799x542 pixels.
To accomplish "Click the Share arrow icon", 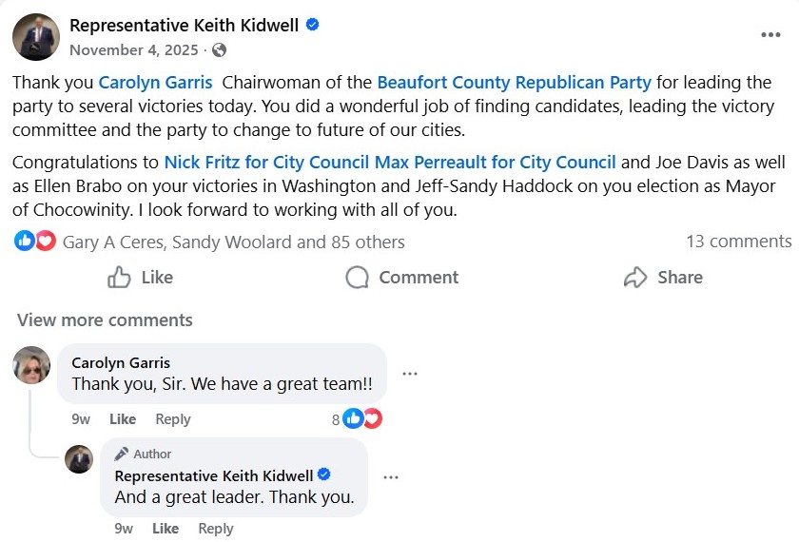I will 635,278.
